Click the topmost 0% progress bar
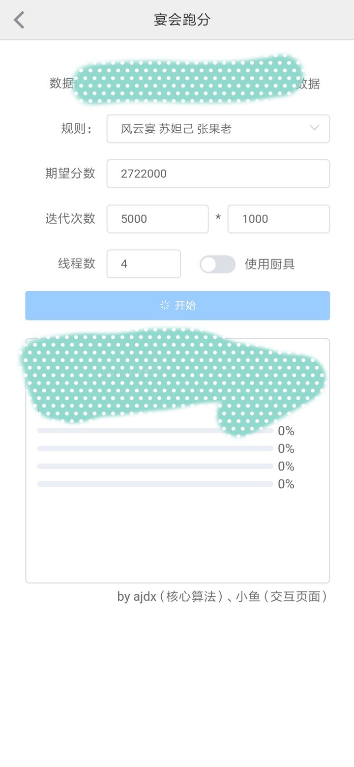354x767 pixels. [155, 431]
